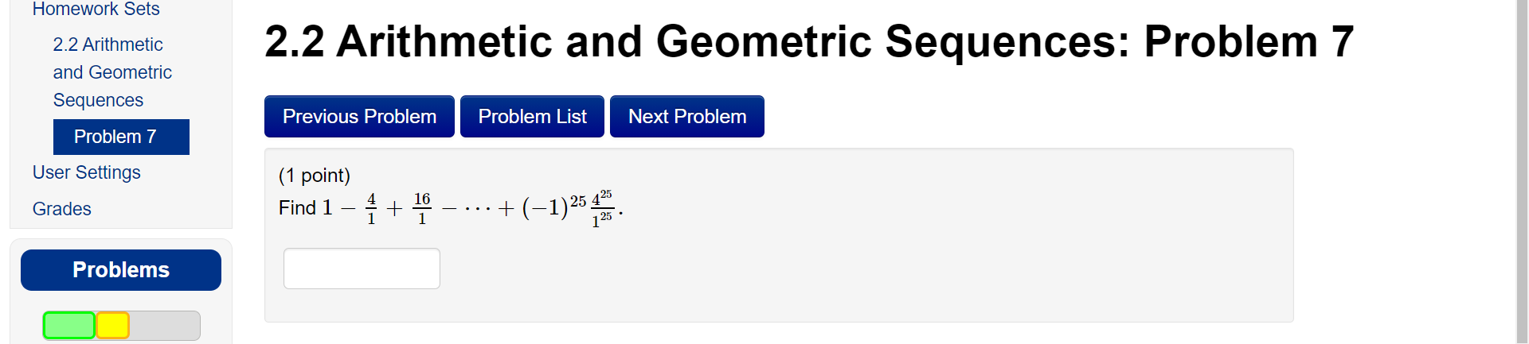Advance to the Next Problem

tap(687, 117)
